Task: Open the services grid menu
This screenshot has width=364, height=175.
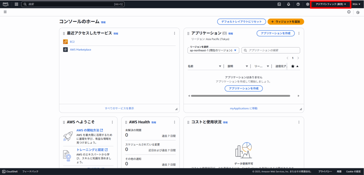Action: pos(16,4)
